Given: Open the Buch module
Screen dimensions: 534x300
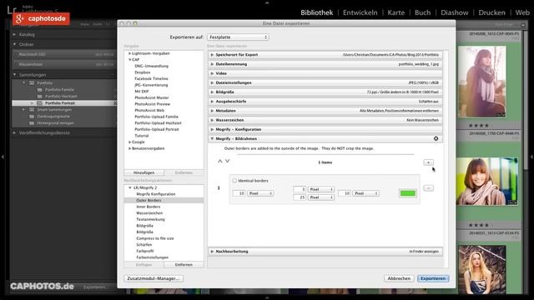Looking at the screenshot, I should 423,12.
